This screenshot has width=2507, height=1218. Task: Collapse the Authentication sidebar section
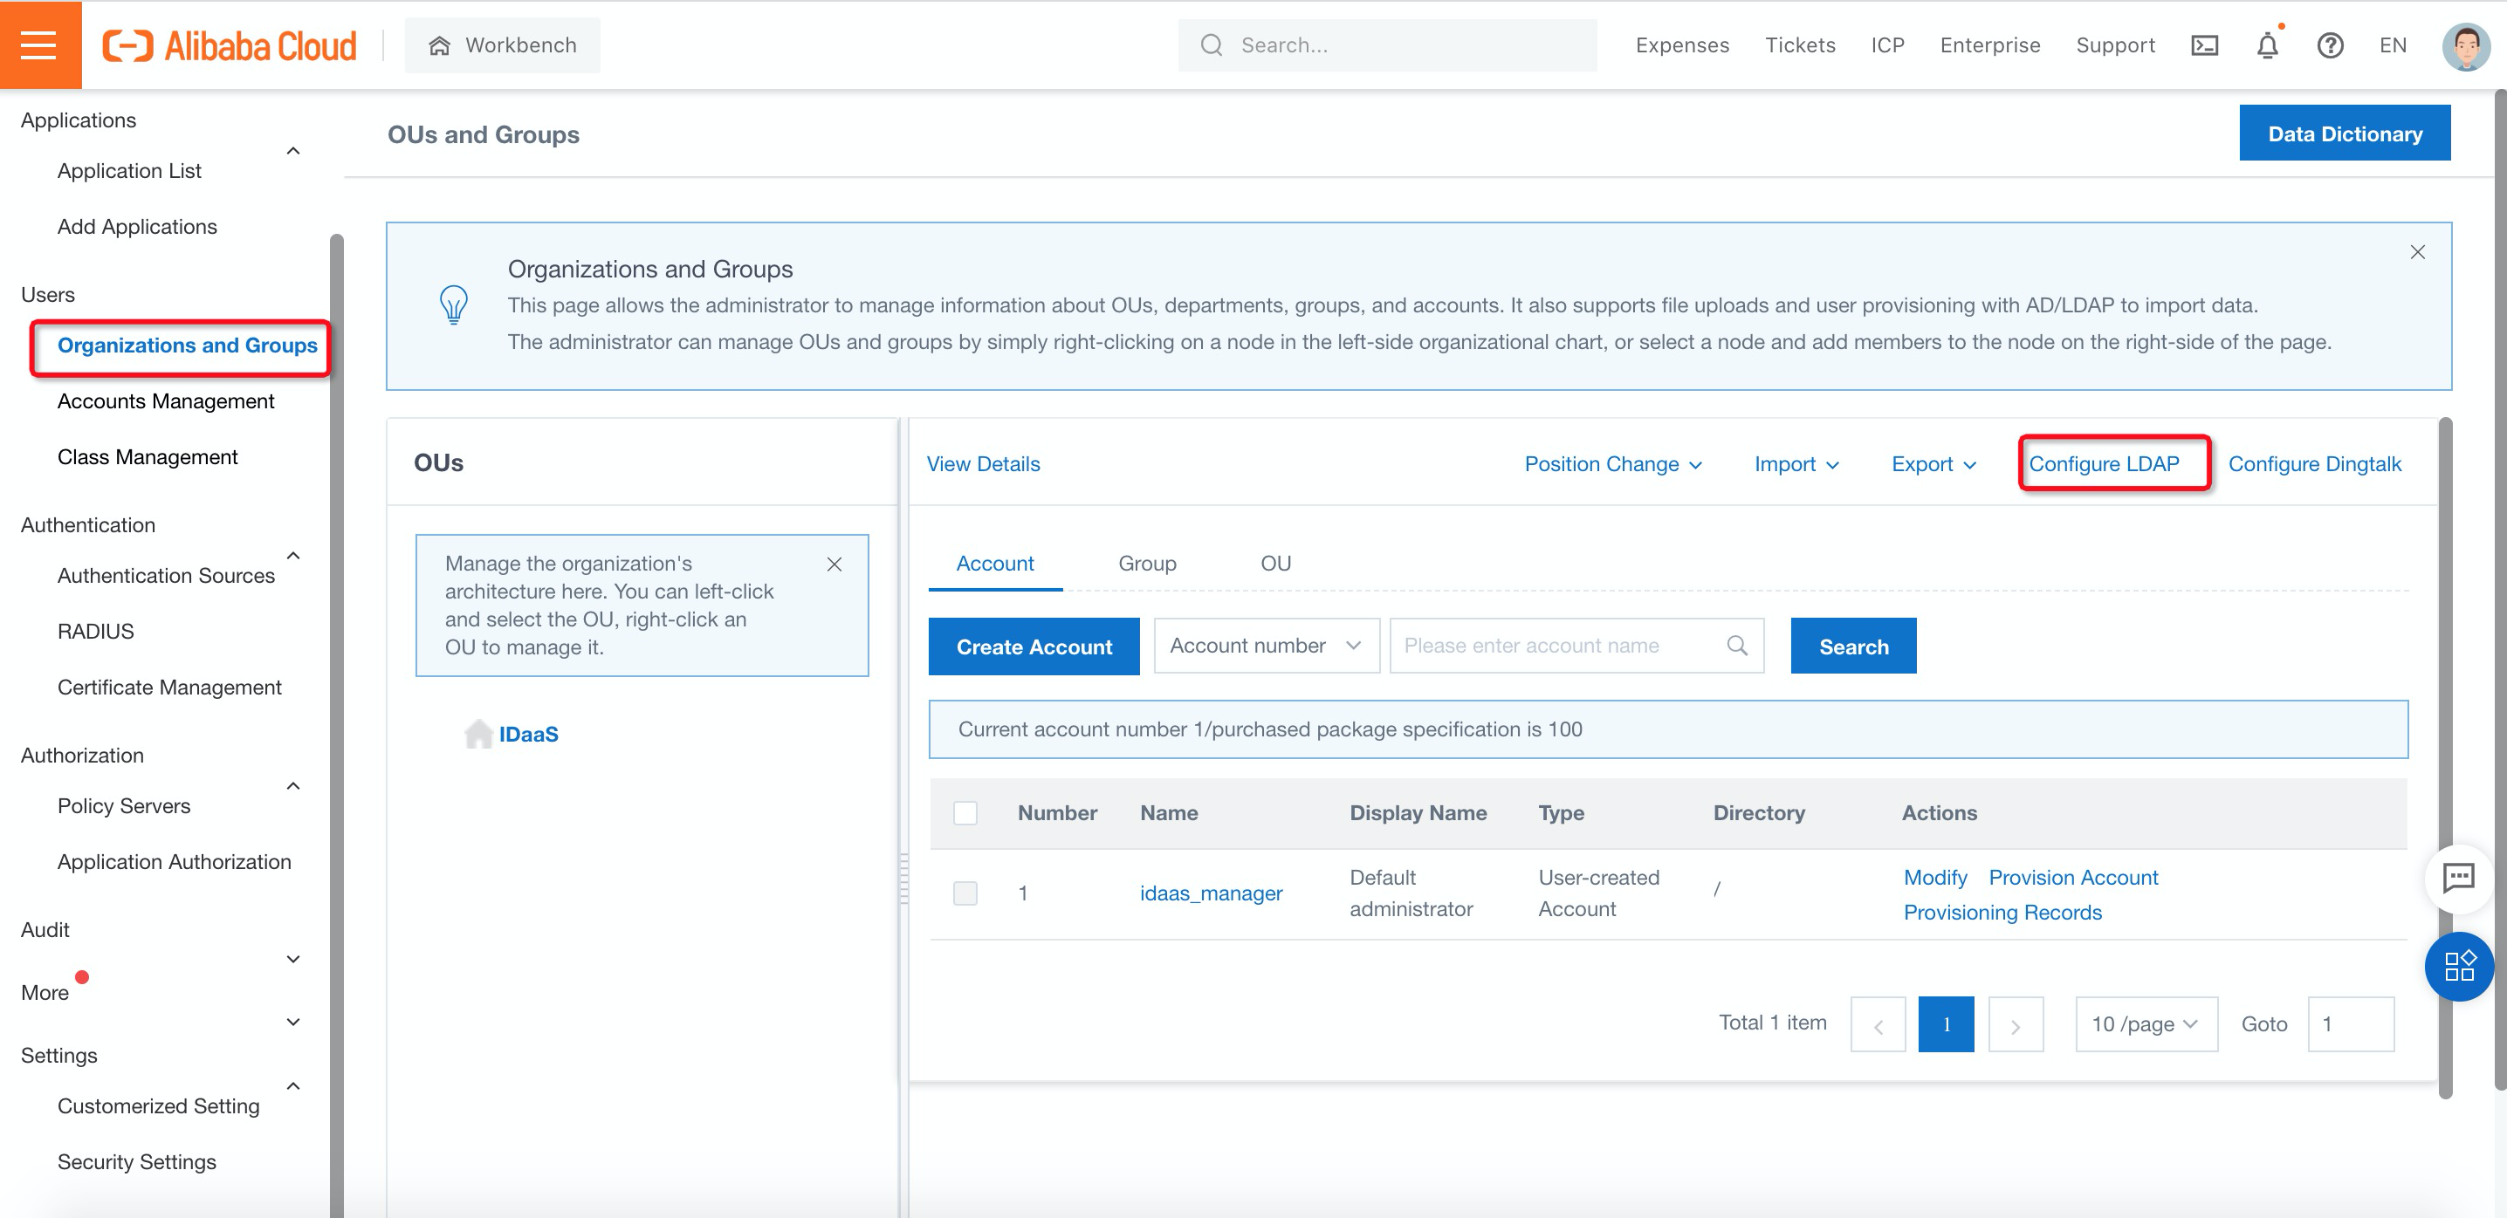tap(293, 555)
